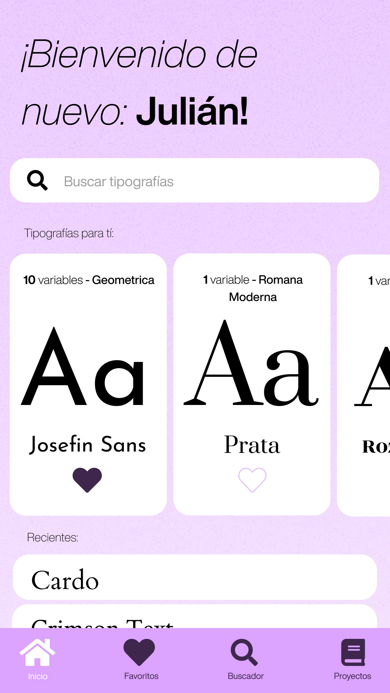Click the "10 variables - Geometrica" label
Image resolution: width=390 pixels, height=693 pixels.
click(89, 280)
